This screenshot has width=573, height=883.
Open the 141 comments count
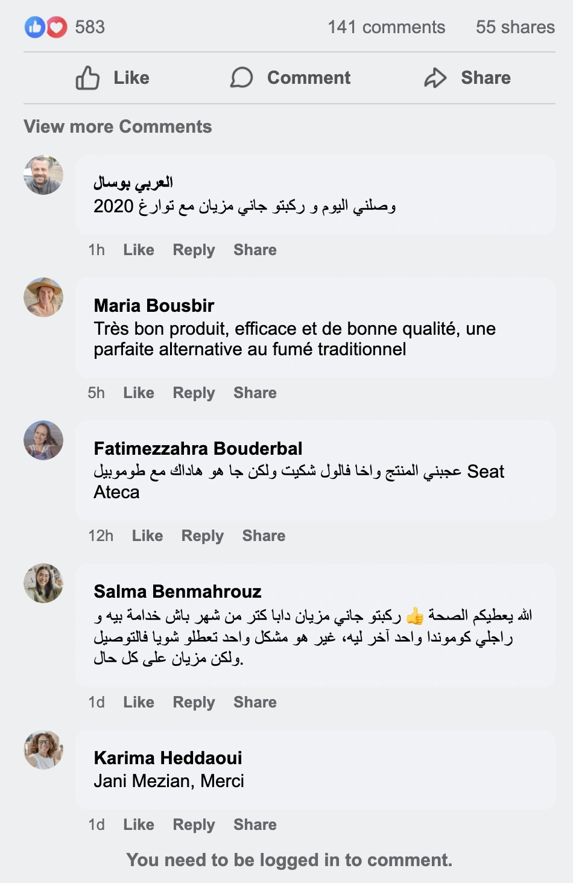tap(386, 27)
